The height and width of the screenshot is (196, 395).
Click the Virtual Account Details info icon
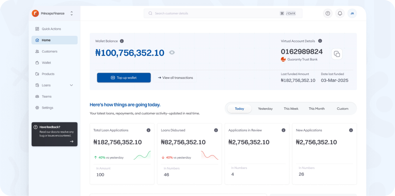[x=320, y=41]
